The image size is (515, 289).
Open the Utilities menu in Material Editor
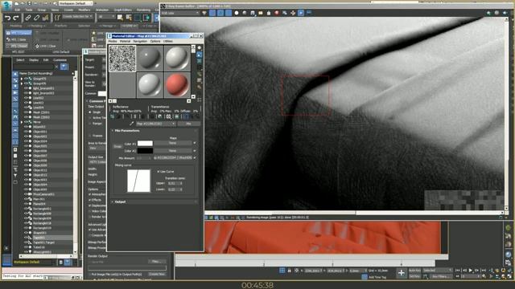point(168,42)
